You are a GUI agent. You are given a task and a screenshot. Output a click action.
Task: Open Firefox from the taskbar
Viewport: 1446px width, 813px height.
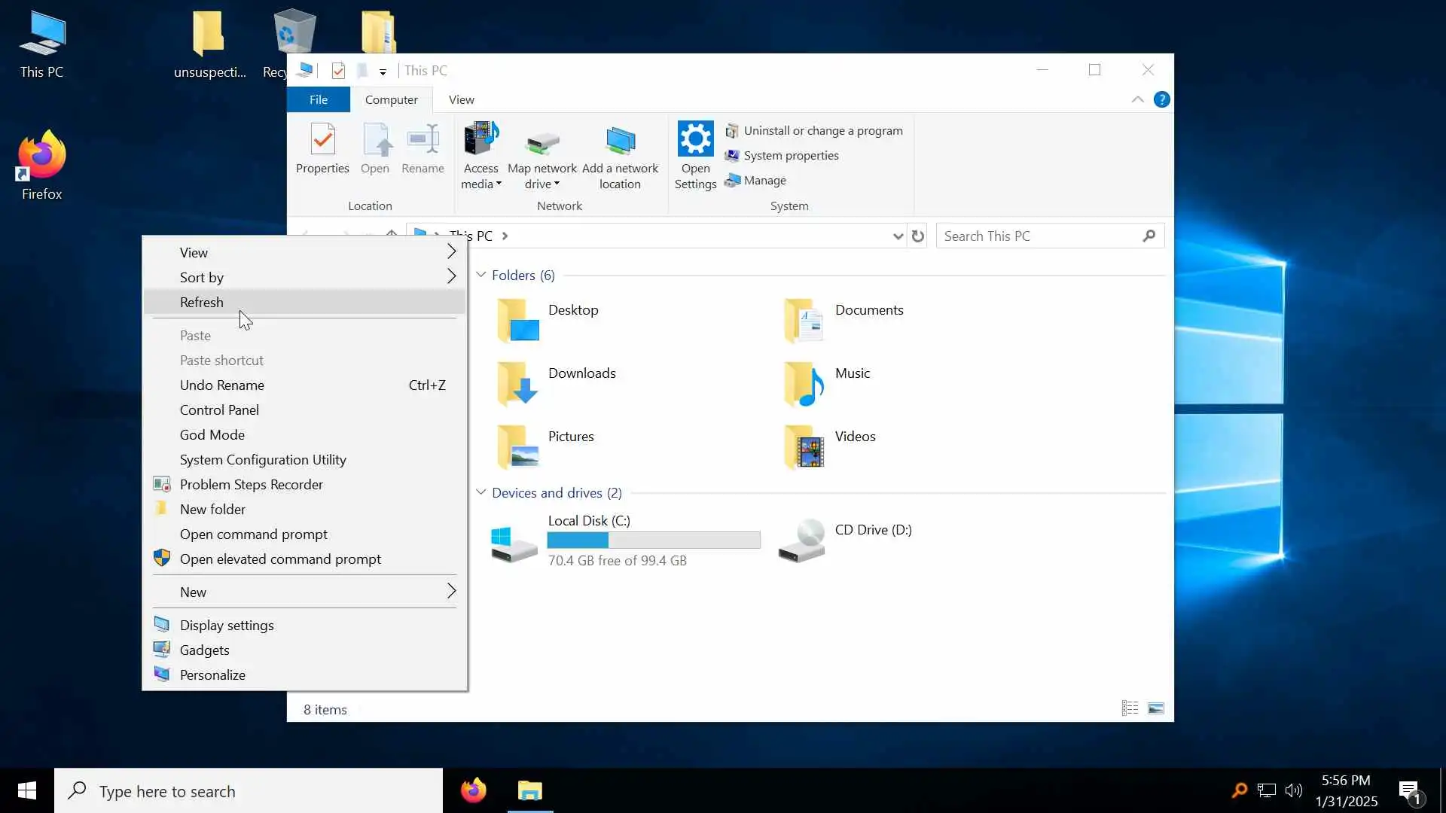coord(474,790)
